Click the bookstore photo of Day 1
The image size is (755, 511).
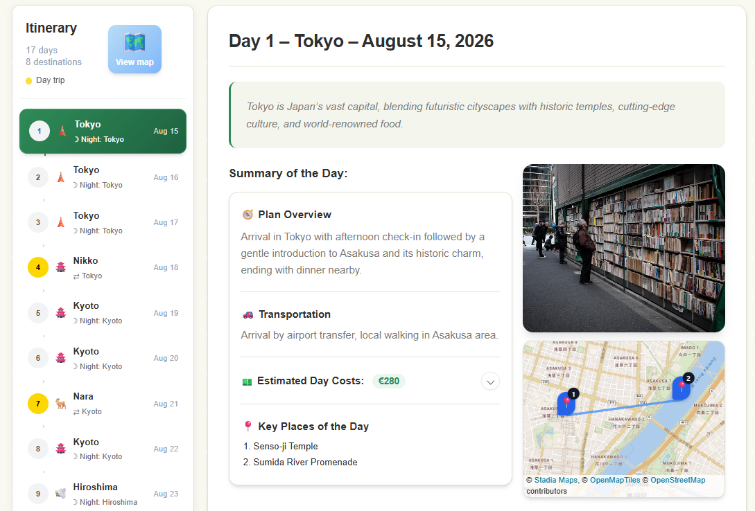click(623, 249)
